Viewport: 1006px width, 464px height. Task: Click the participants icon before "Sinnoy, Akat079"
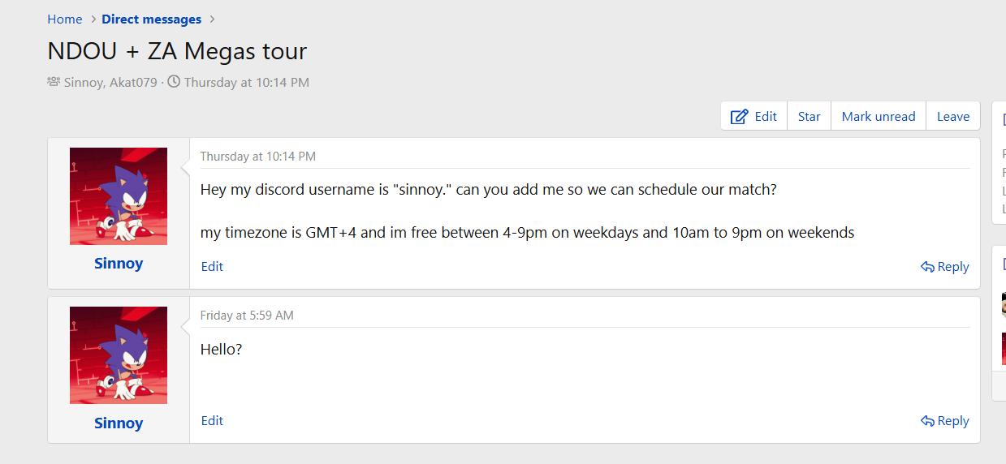click(54, 82)
